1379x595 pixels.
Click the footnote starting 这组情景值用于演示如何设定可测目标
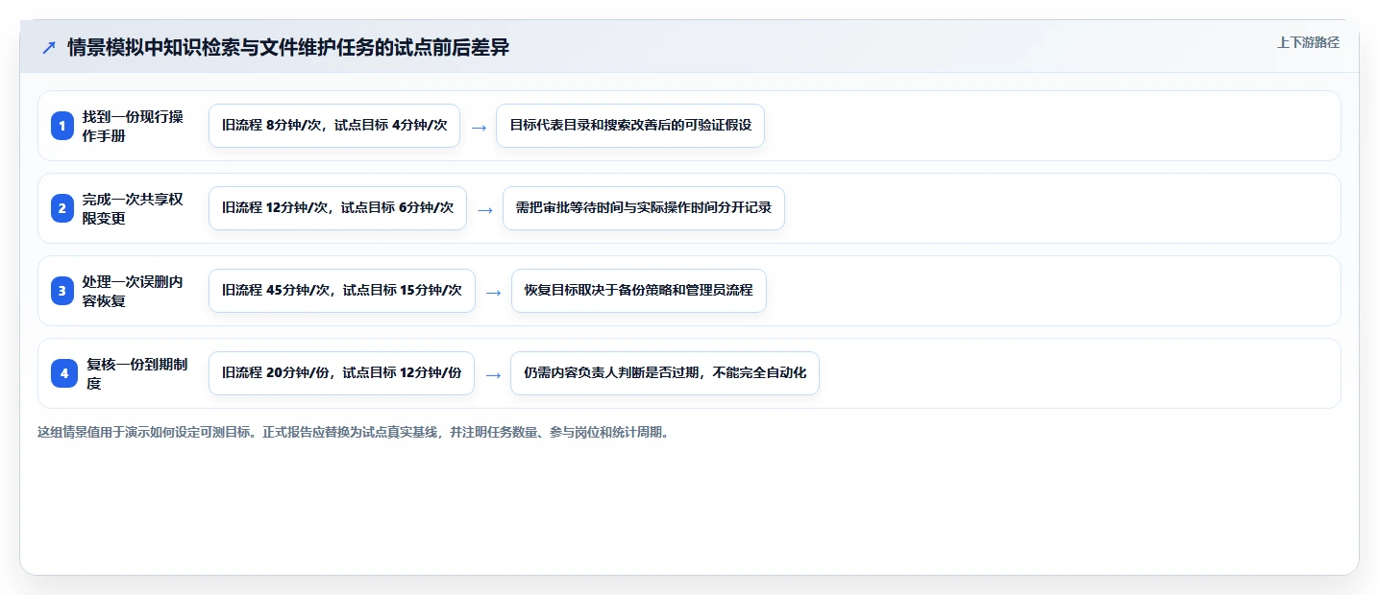353,432
